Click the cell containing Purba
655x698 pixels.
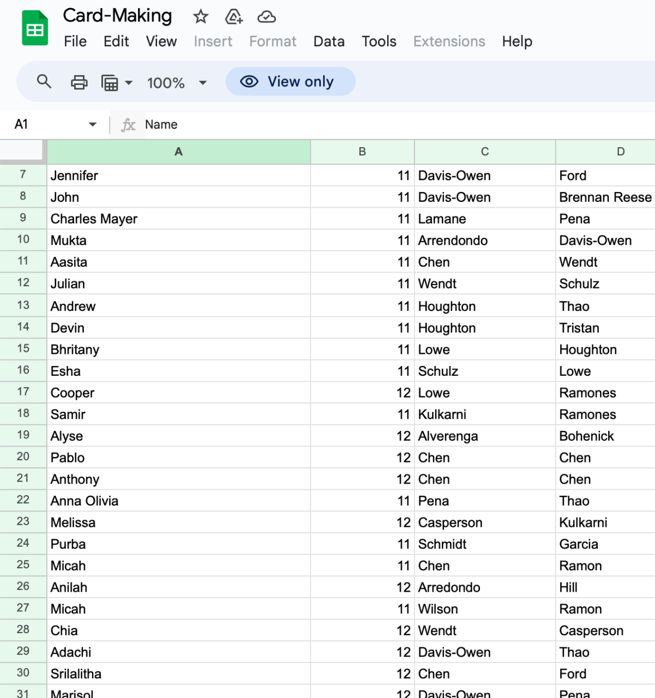coord(179,544)
